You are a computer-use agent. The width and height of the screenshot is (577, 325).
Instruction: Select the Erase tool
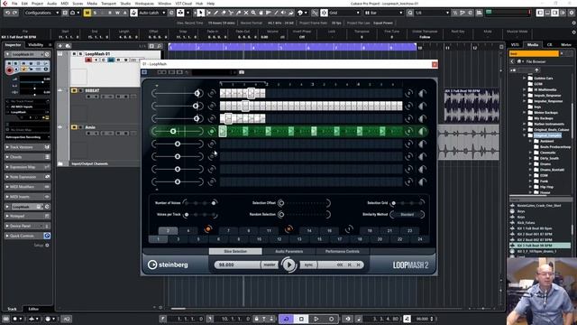pyautogui.click(x=224, y=13)
